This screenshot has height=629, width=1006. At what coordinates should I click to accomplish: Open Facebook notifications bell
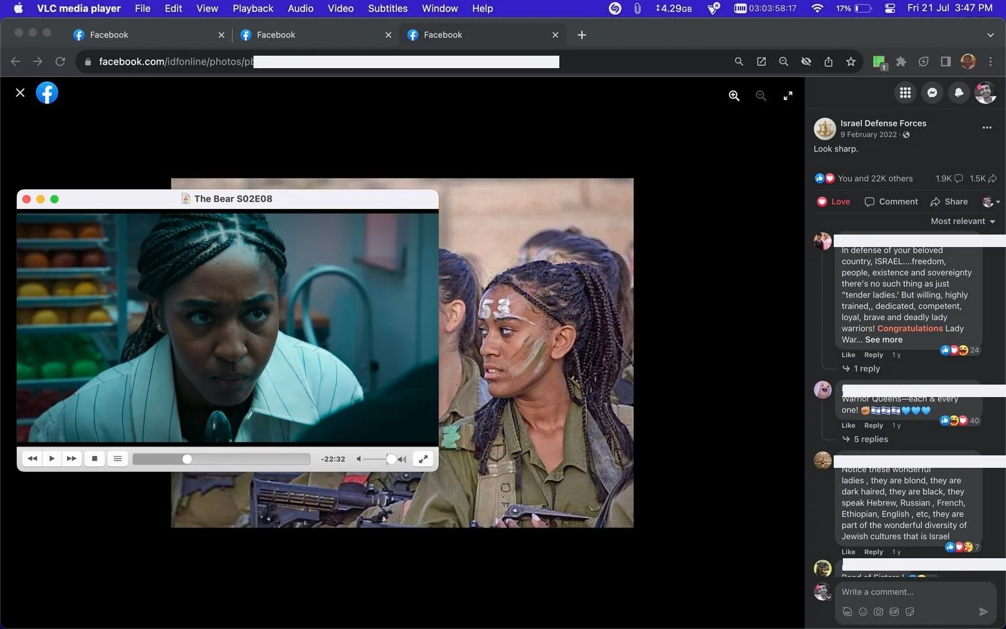pos(959,93)
